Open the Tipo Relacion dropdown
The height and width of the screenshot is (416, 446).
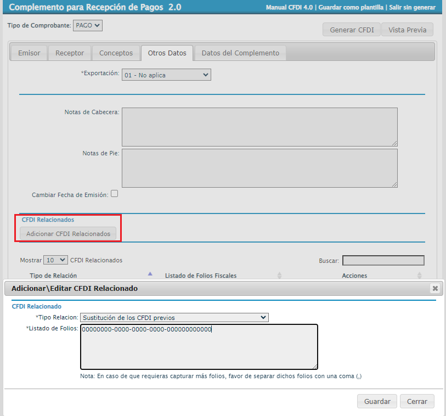click(174, 317)
